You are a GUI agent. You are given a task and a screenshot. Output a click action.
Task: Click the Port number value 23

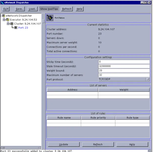point(100,34)
